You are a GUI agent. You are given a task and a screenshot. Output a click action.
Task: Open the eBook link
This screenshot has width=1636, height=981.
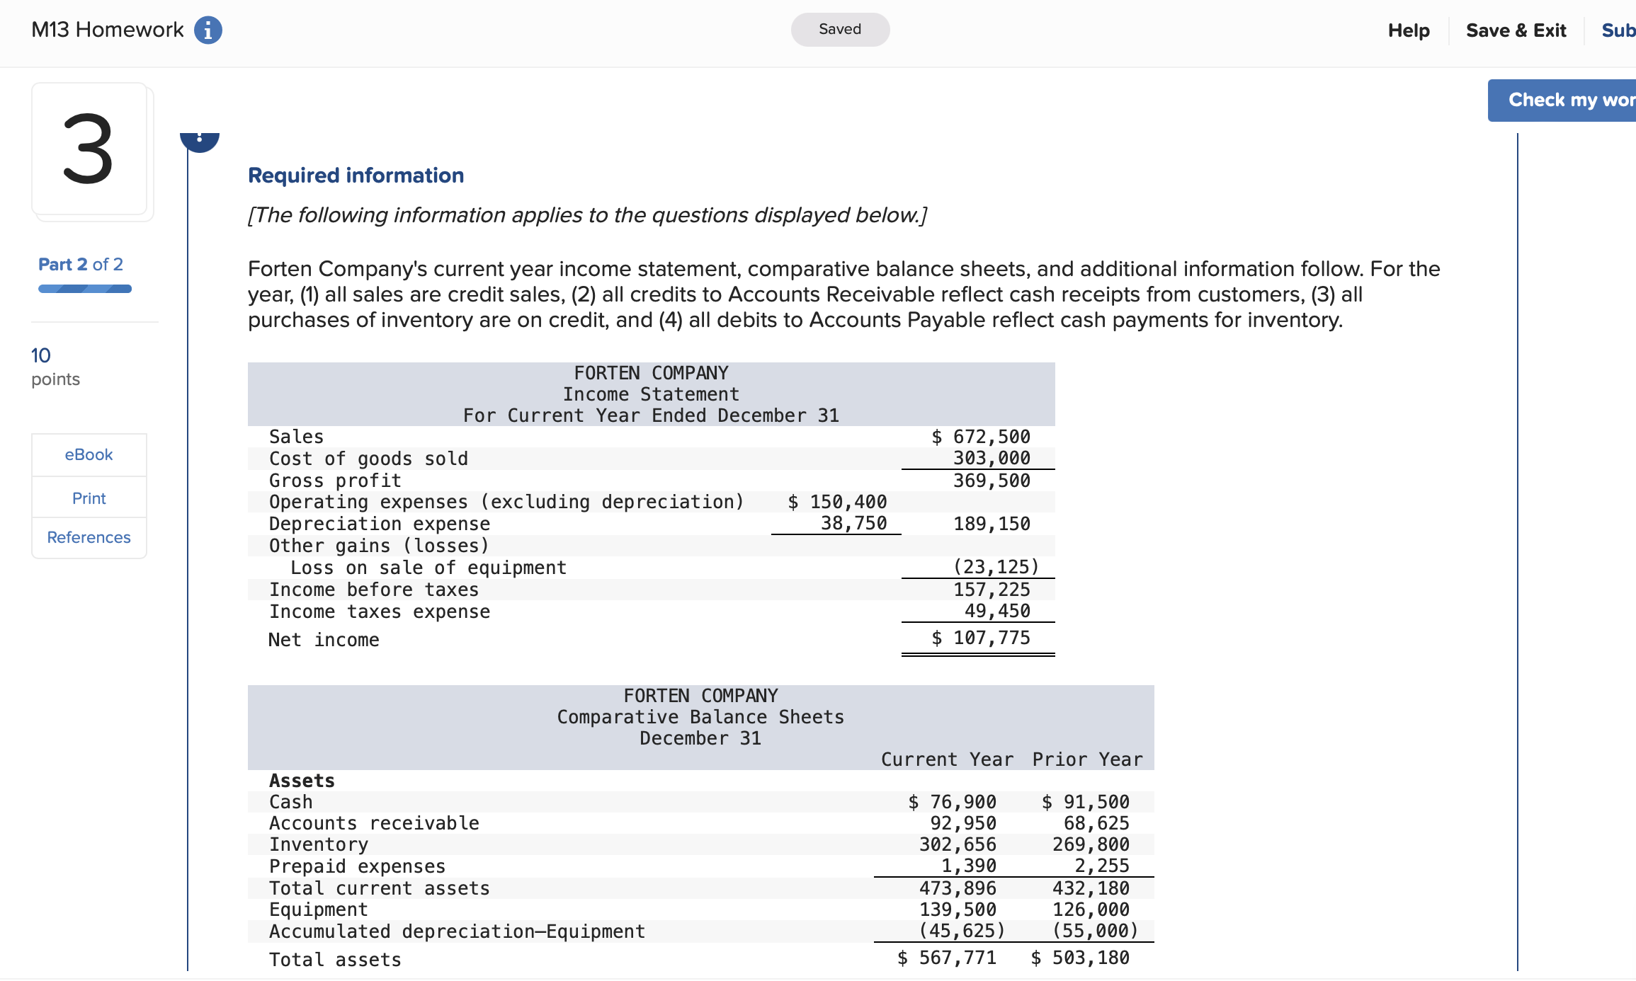[x=89, y=454]
